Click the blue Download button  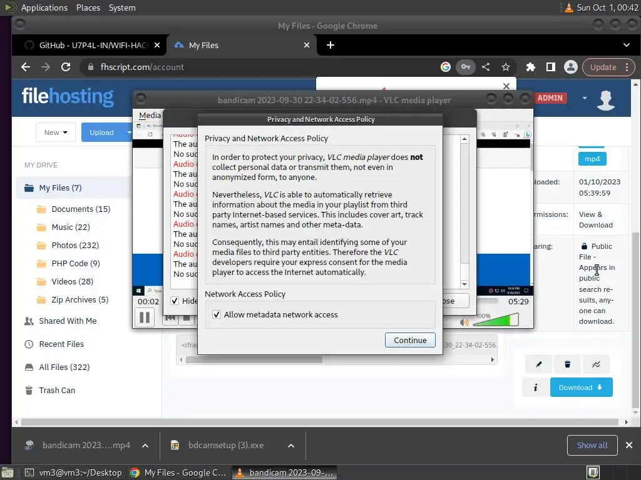[x=581, y=387]
